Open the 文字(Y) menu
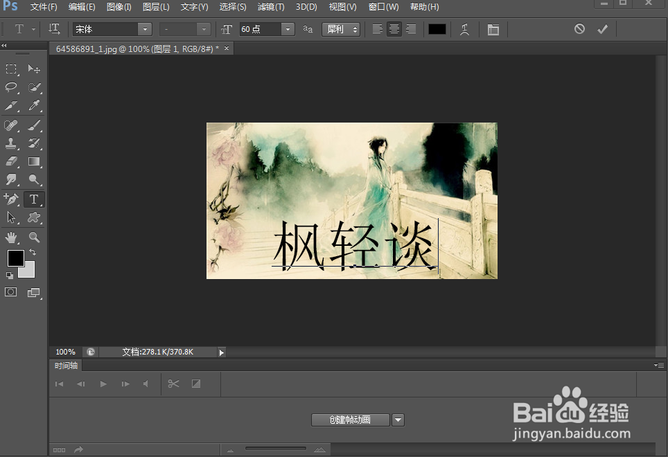668x457 pixels. [194, 7]
